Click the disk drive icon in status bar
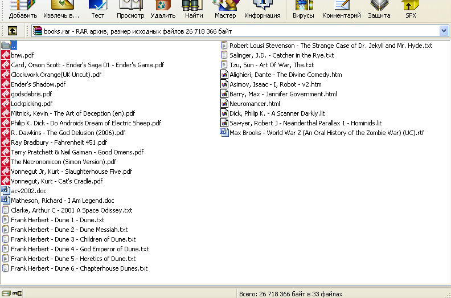Image resolution: width=451 pixels, height=298 pixels. [6, 293]
